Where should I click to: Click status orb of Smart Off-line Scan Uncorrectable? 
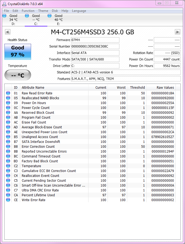pyautogui.click(x=8, y=185)
